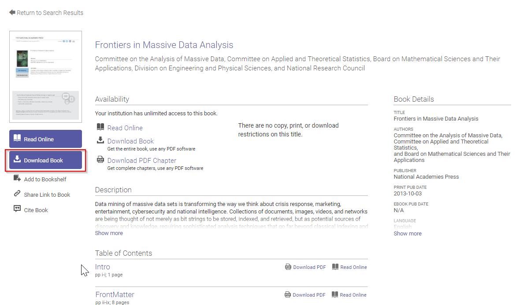Open the Intro chapter link
516x305 pixels.
102,267
